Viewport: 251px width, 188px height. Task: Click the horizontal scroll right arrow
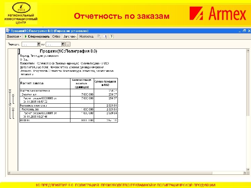coord(245,173)
